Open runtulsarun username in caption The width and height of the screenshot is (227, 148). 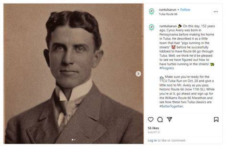point(168,26)
